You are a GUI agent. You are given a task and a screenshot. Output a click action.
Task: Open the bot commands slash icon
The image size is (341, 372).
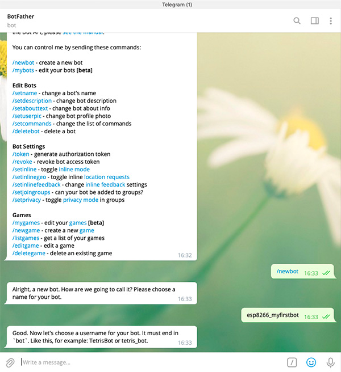click(x=292, y=362)
